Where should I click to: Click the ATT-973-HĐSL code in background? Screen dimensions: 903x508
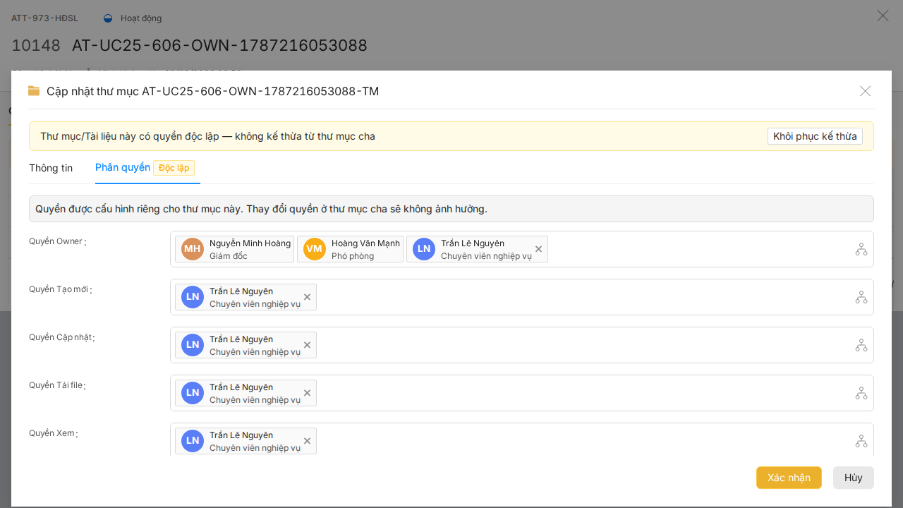point(44,18)
